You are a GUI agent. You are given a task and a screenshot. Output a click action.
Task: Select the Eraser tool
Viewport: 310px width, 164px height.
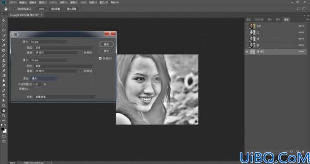pos(4,70)
